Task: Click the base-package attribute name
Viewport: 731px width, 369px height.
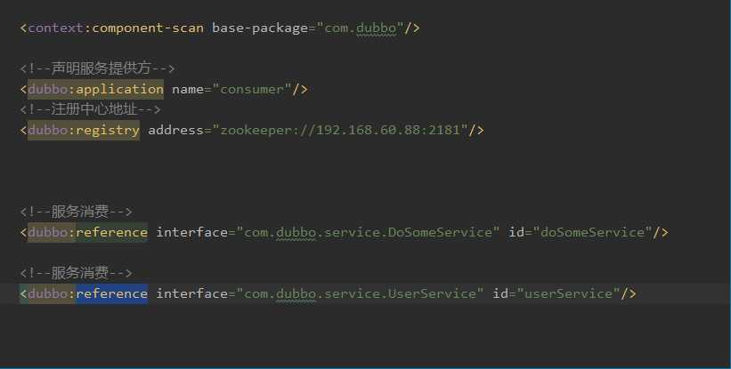Action: [x=260, y=28]
